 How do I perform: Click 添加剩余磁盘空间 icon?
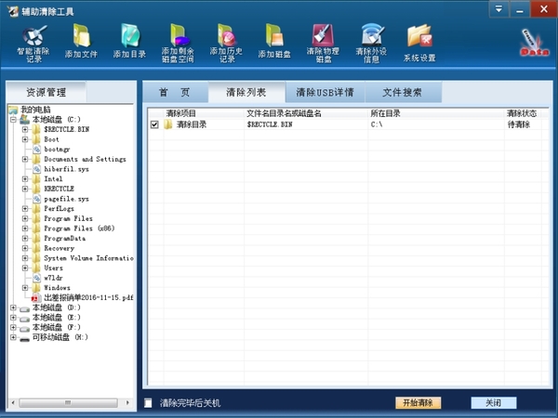click(x=178, y=43)
